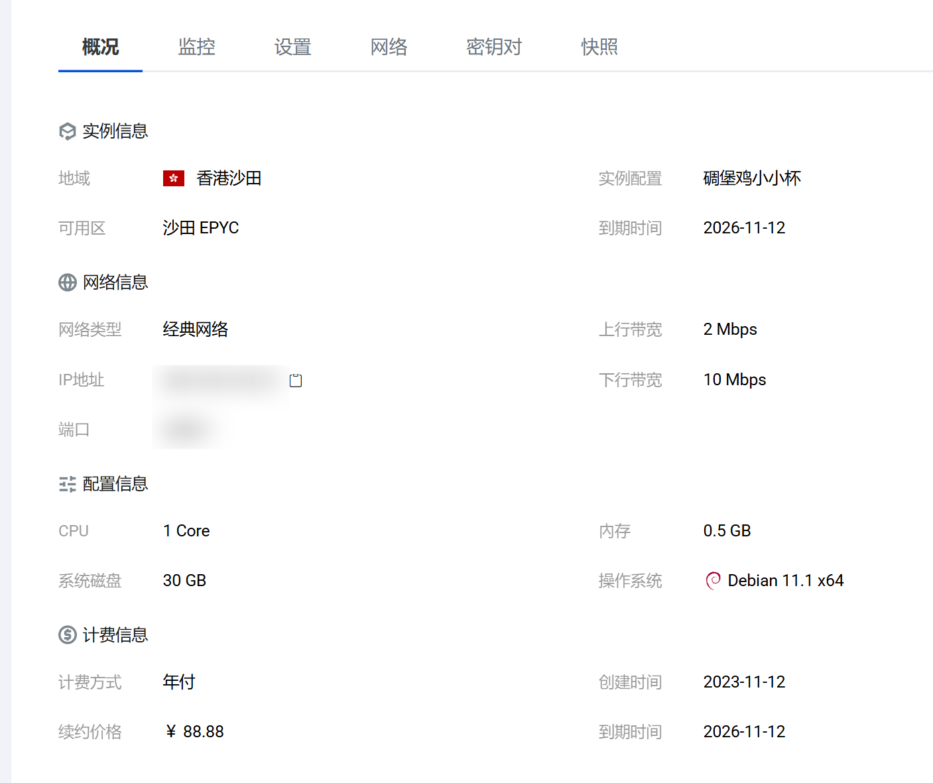Click the 配置信息 section heading text
Screen dimensions: 933x783
(115, 484)
